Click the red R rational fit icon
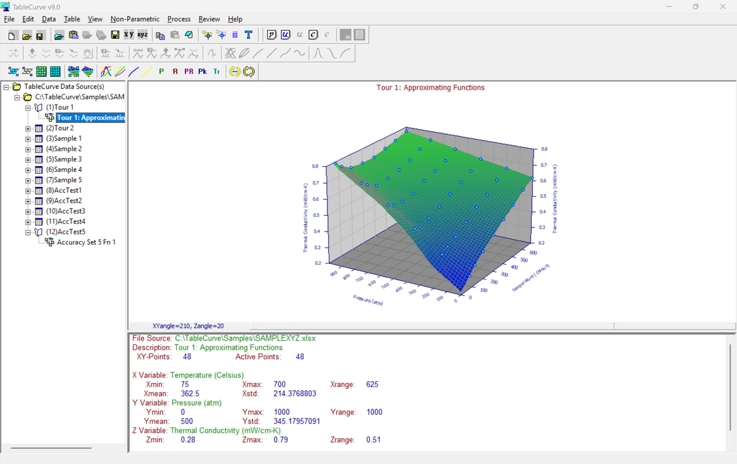Image resolution: width=737 pixels, height=464 pixels. coord(175,72)
